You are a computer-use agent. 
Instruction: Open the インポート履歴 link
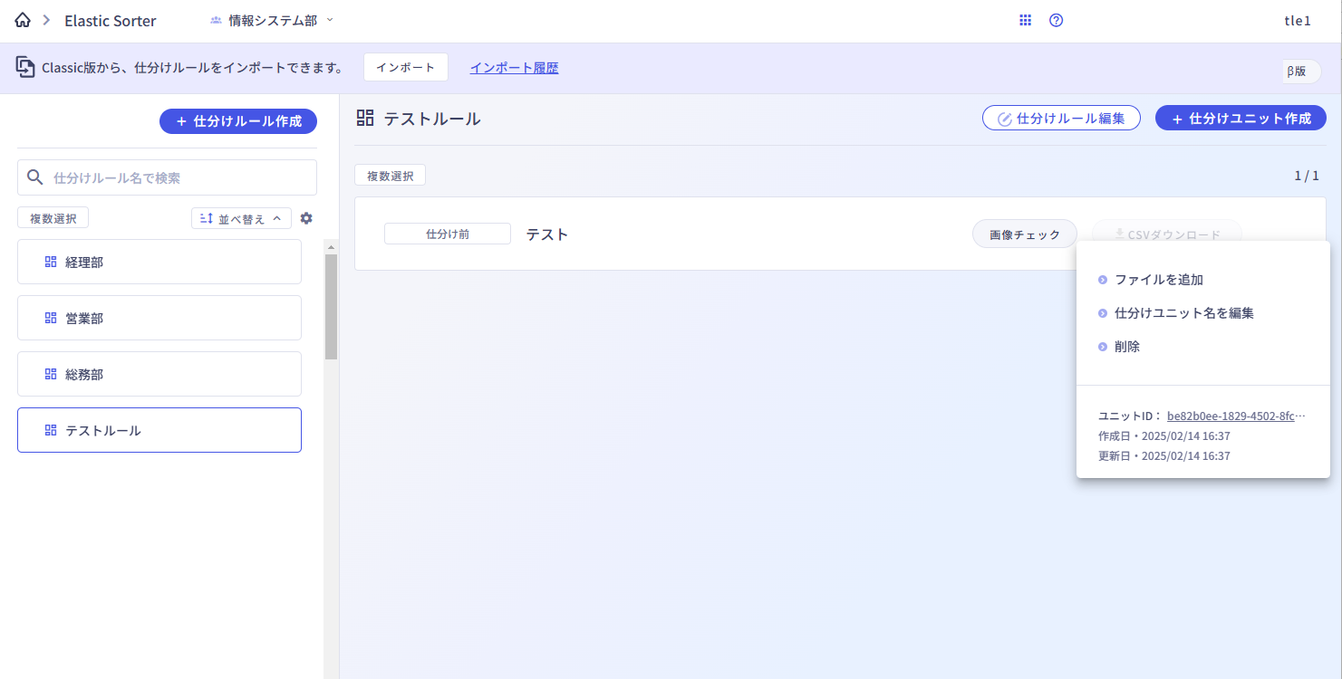coord(514,67)
